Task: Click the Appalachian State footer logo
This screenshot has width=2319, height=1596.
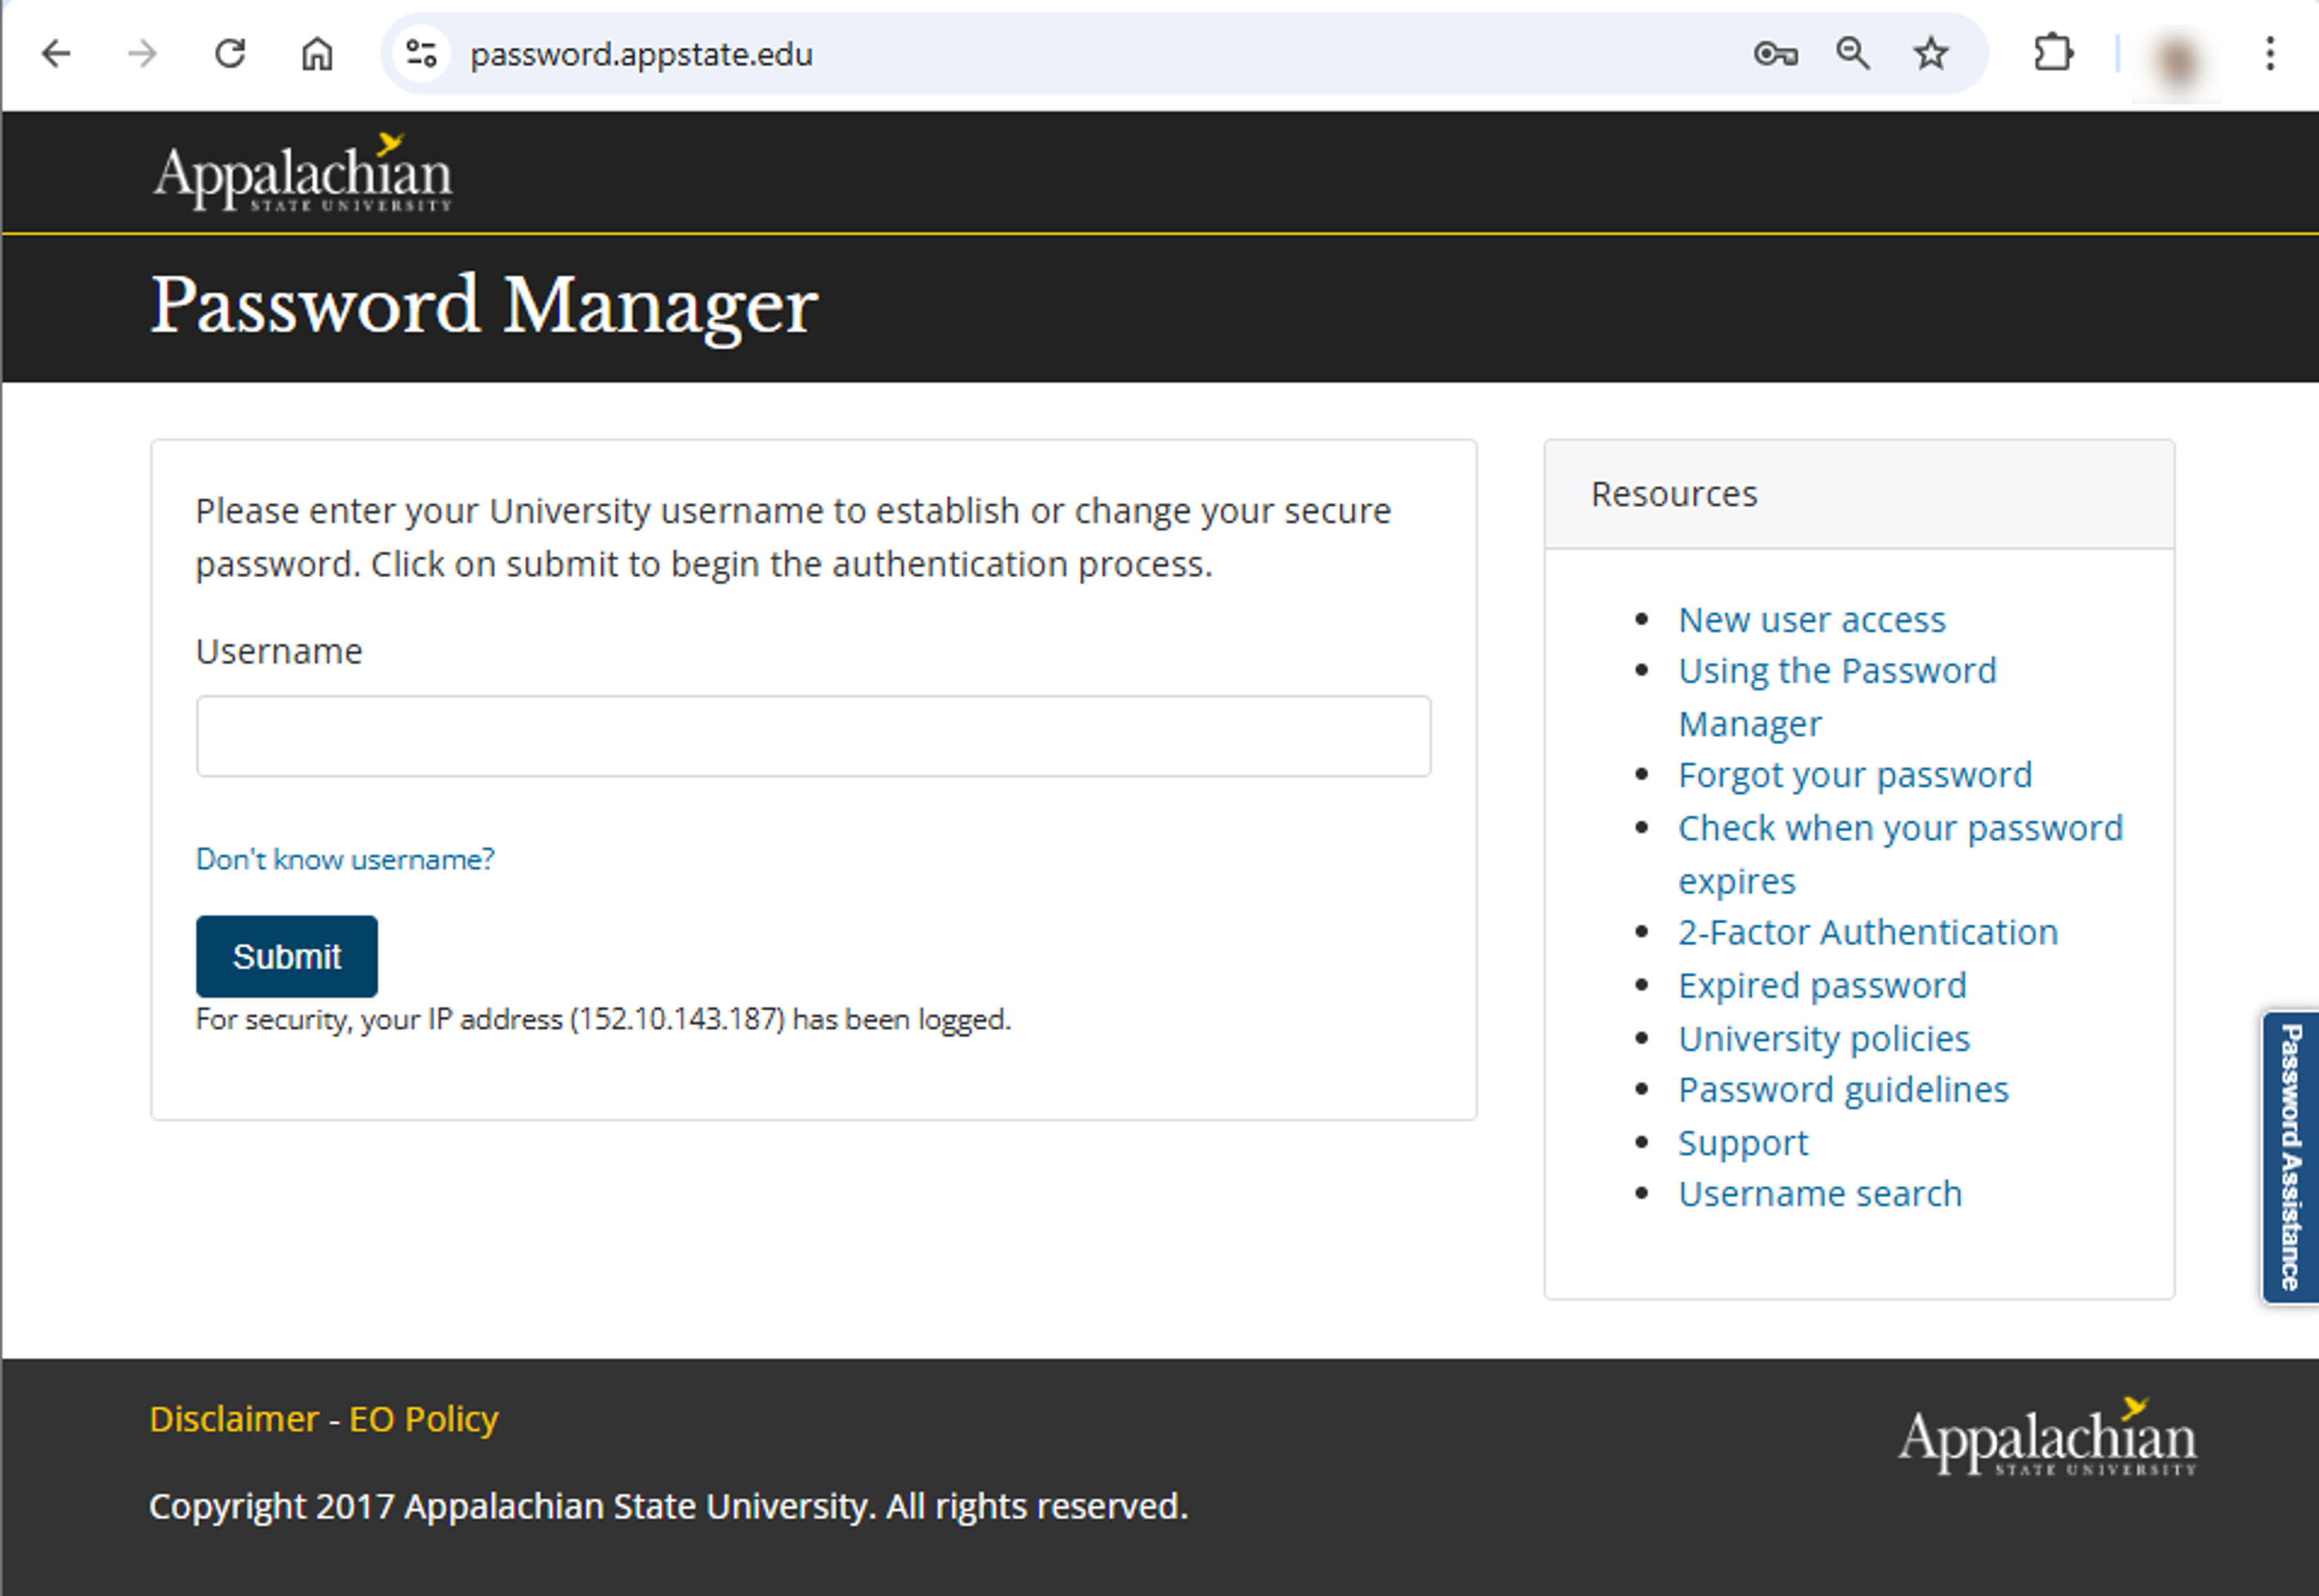Action: 2048,1437
